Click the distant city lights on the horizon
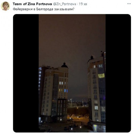 click(78, 102)
